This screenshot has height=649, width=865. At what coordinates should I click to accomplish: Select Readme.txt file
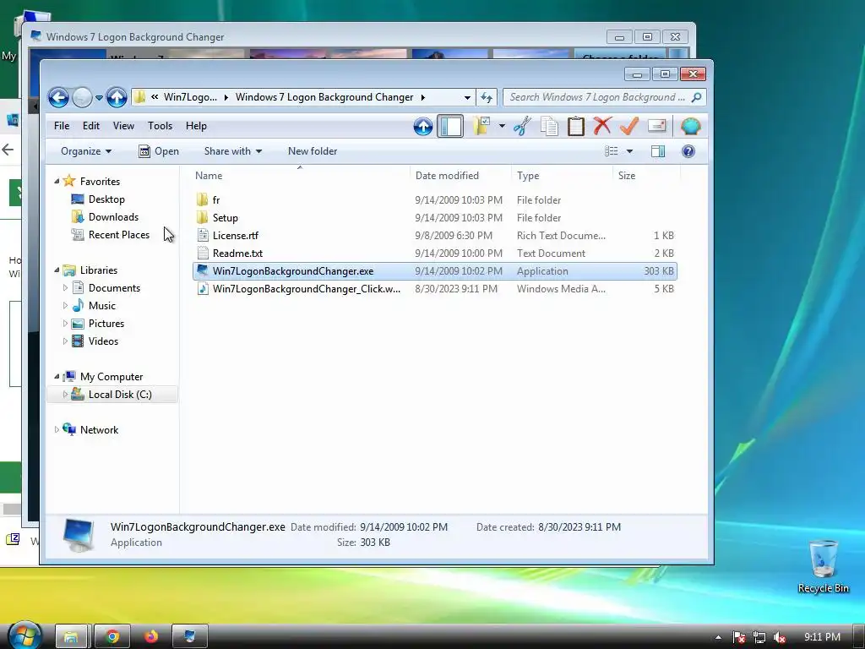[x=435, y=254]
